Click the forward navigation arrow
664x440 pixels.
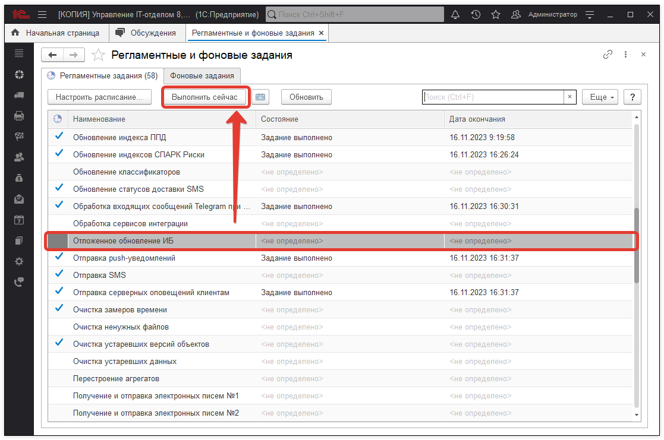74,55
